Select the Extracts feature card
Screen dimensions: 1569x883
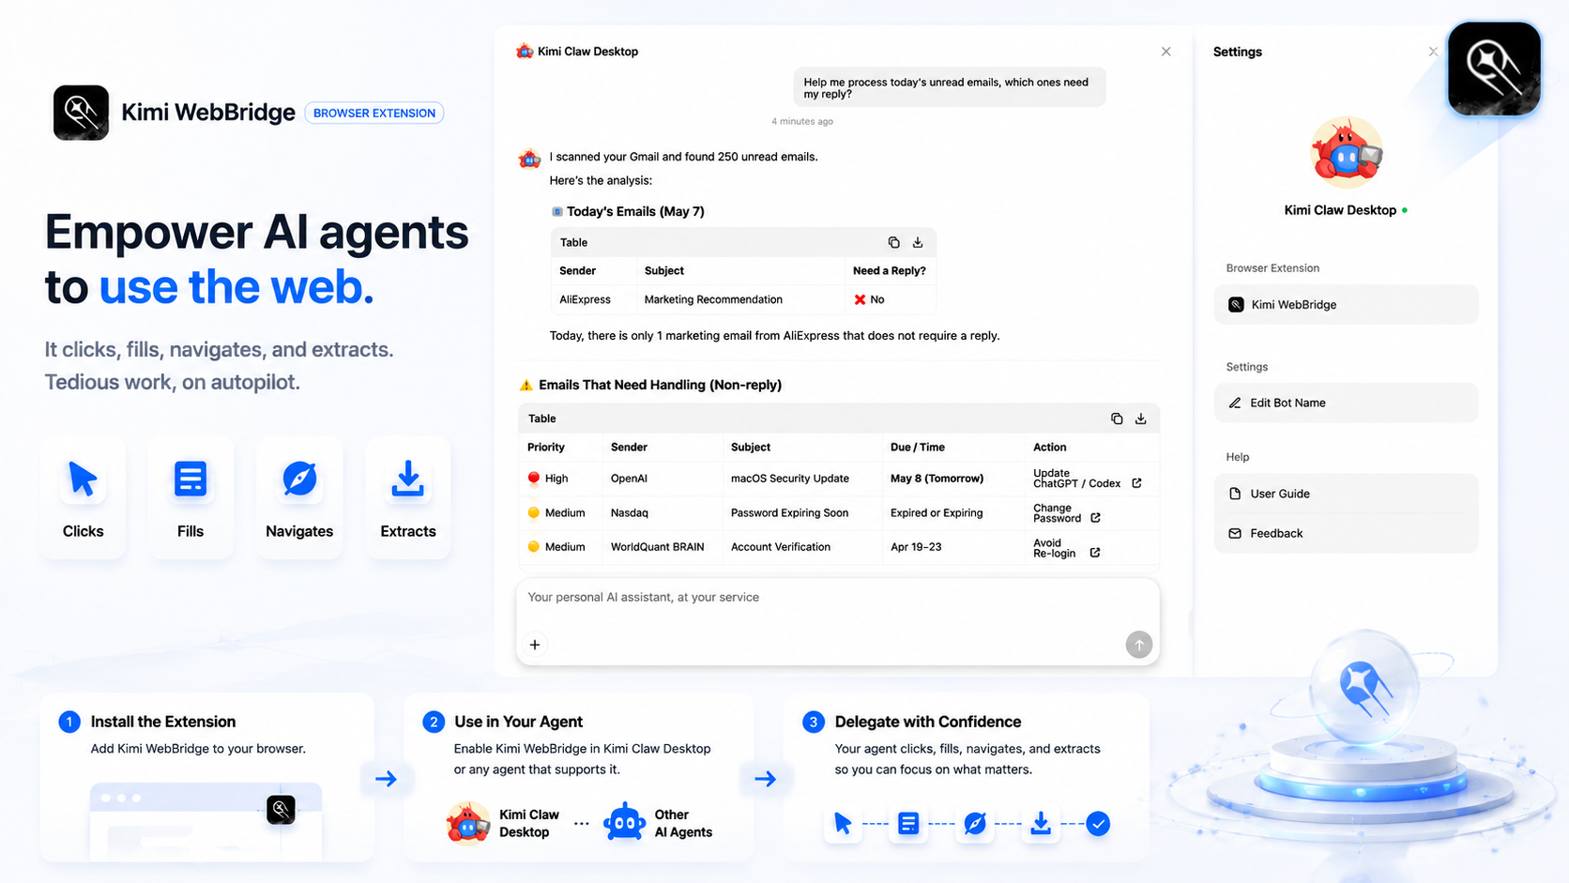point(408,497)
